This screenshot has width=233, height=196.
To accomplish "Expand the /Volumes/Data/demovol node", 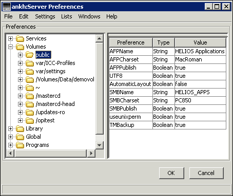I will (x=20, y=79).
